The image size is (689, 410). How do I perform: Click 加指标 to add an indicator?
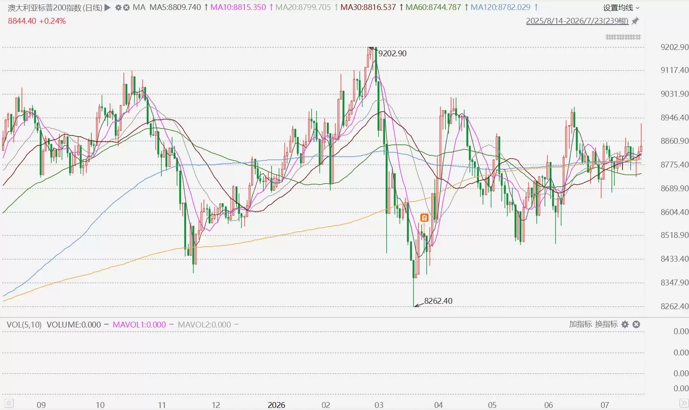point(580,324)
